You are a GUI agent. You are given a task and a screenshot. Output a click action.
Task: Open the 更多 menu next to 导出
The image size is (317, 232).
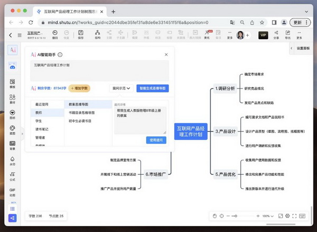coord(299,34)
